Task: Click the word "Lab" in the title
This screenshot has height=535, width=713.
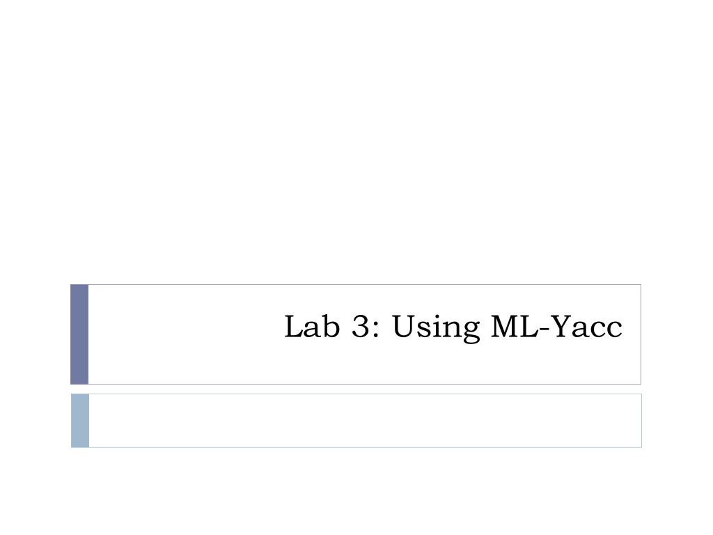Action: coord(312,326)
